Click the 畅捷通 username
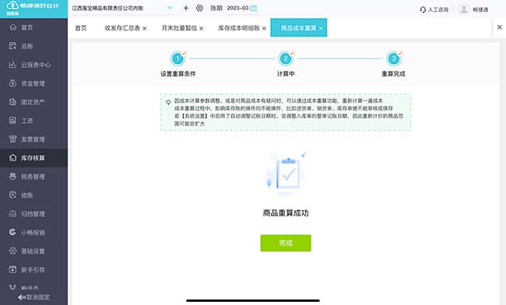 coord(480,9)
